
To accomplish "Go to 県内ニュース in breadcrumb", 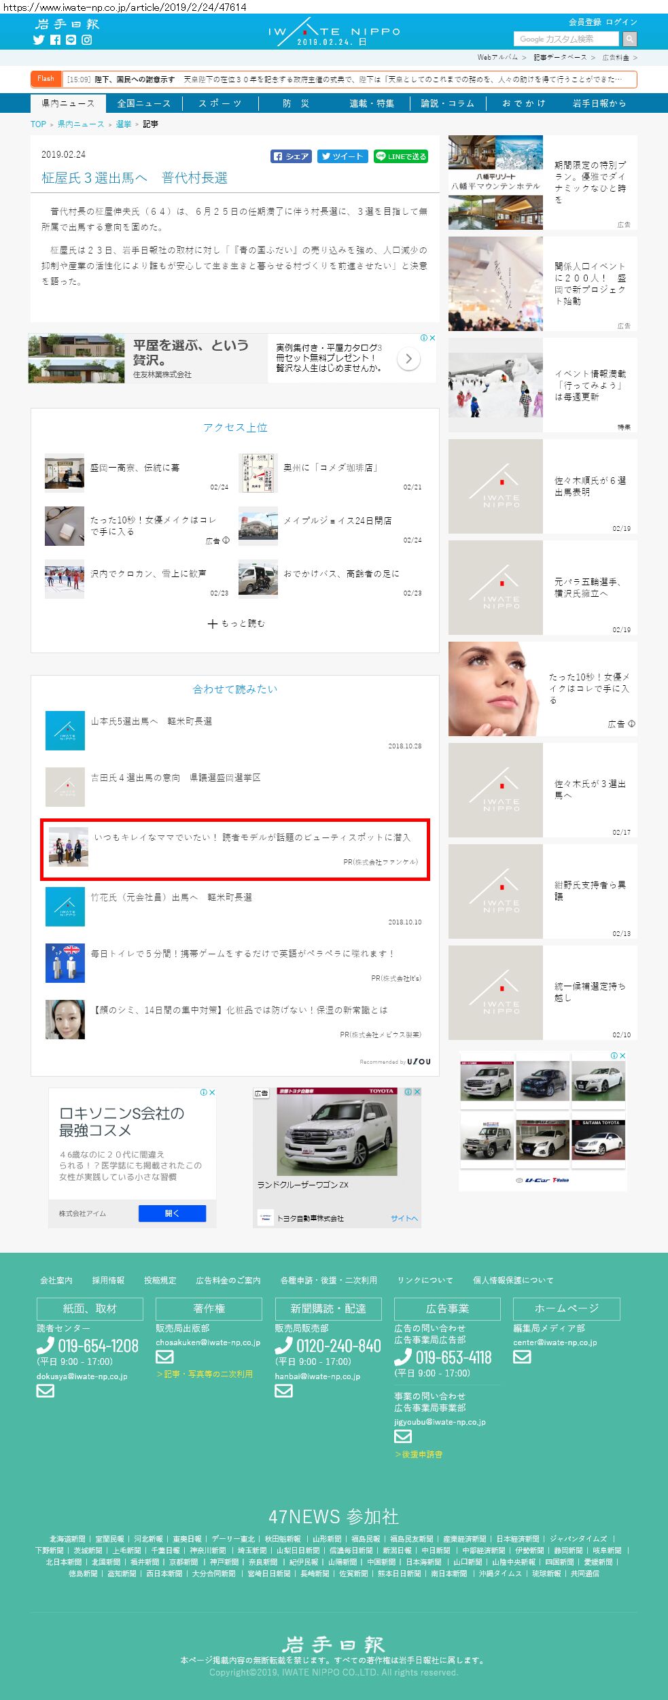I will pyautogui.click(x=81, y=124).
